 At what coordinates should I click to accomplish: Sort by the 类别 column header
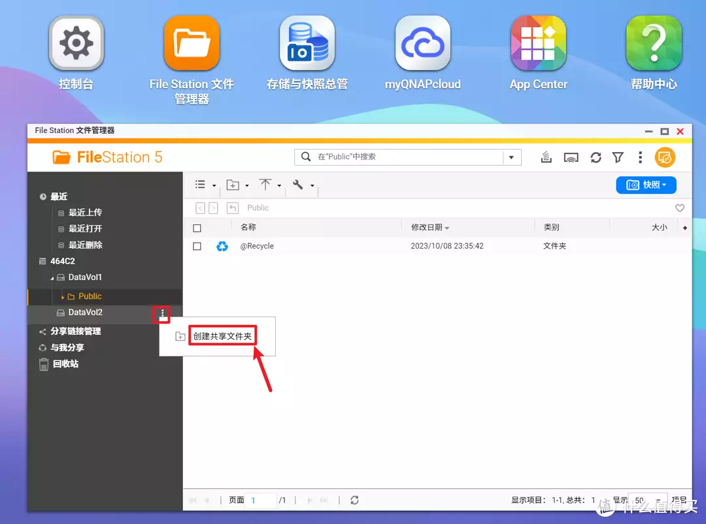(x=551, y=227)
